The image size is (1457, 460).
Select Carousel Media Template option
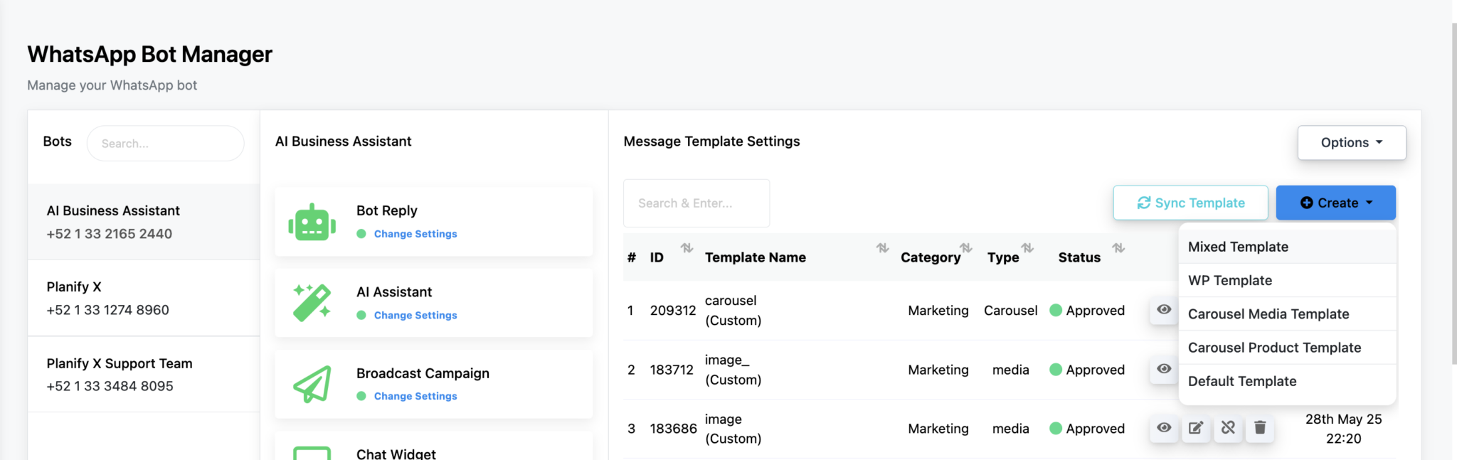point(1288,314)
